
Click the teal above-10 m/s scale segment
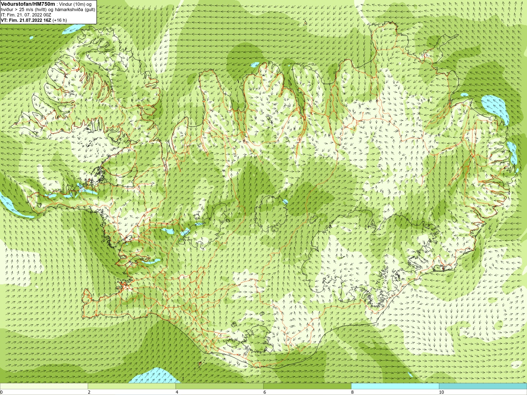483,386
